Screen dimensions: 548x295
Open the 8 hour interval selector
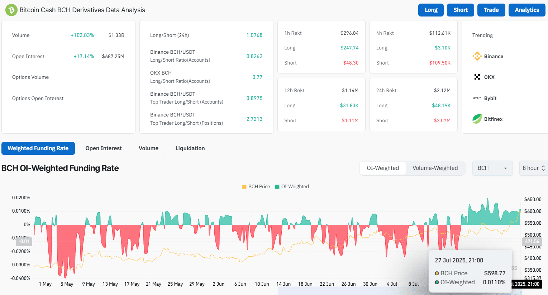(x=533, y=168)
